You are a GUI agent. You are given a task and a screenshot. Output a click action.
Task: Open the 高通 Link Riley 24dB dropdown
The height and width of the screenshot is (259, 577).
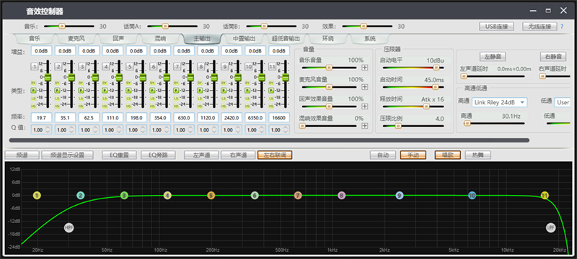pyautogui.click(x=499, y=102)
